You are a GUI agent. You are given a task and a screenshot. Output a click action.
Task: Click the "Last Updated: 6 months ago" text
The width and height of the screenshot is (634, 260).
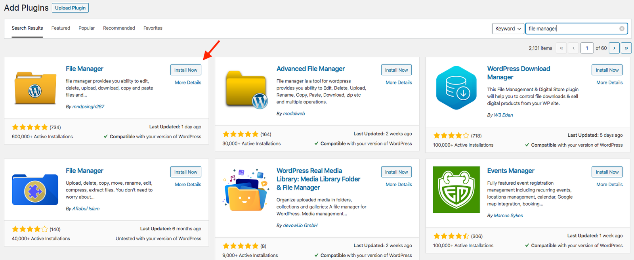click(171, 229)
